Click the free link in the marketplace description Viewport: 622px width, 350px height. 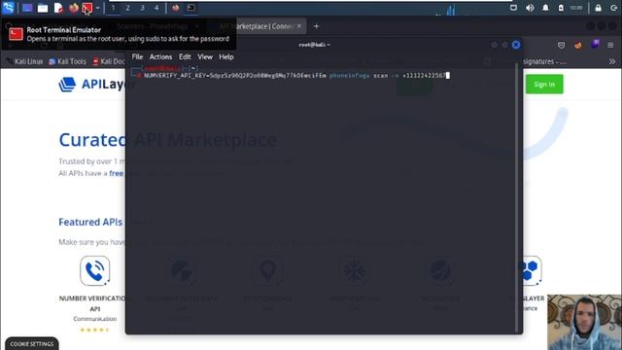pyautogui.click(x=117, y=173)
